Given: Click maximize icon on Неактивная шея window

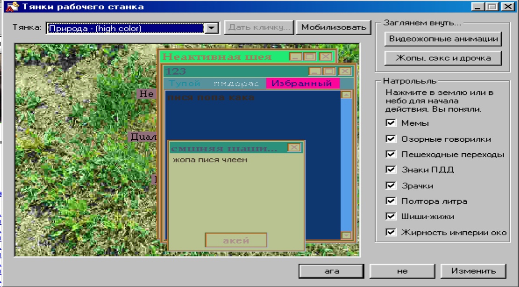Looking at the screenshot, I should [310, 57].
